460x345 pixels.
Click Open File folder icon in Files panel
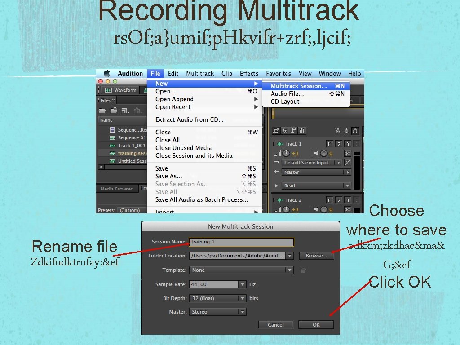[x=102, y=111]
